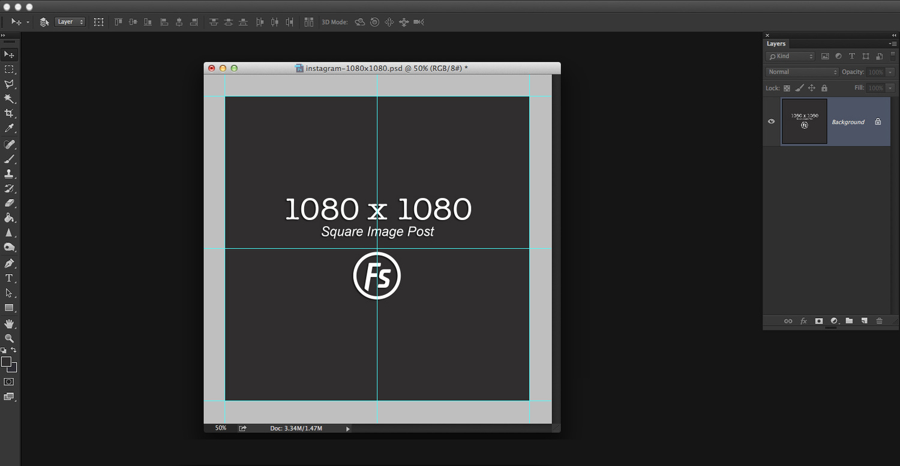This screenshot has height=466, width=900.
Task: Hide the Background layer visibility
Action: click(771, 121)
